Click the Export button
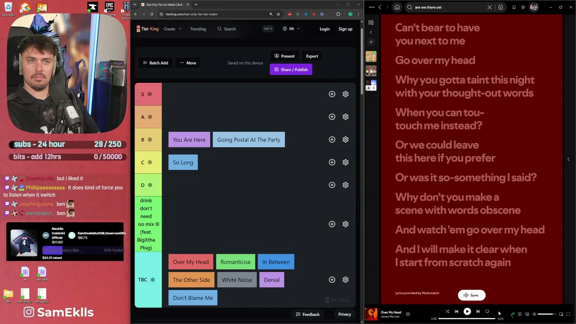 point(312,56)
